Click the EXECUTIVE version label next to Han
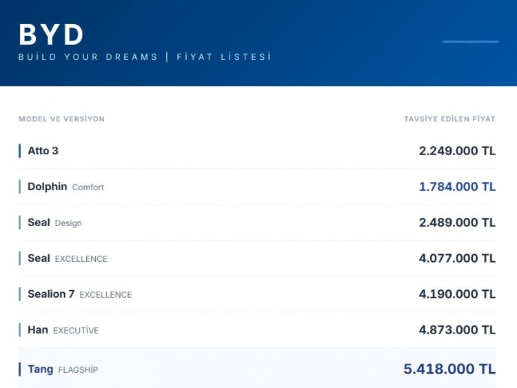 tap(76, 331)
